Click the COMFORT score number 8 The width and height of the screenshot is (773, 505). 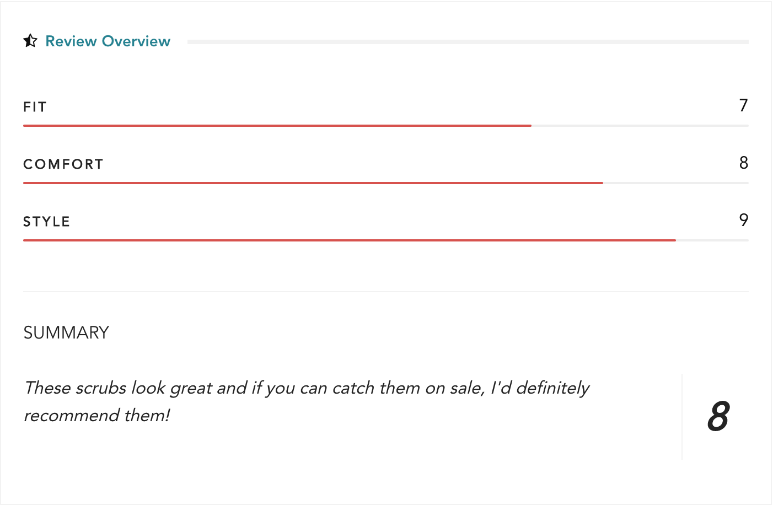[744, 163]
